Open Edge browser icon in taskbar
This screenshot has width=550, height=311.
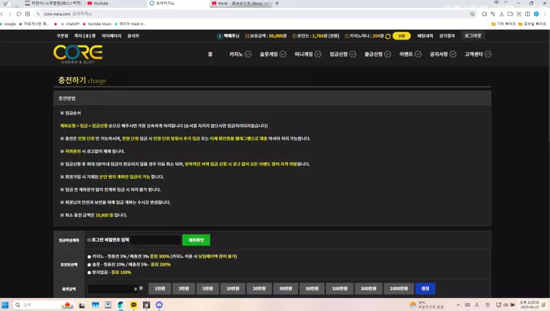coord(120,305)
